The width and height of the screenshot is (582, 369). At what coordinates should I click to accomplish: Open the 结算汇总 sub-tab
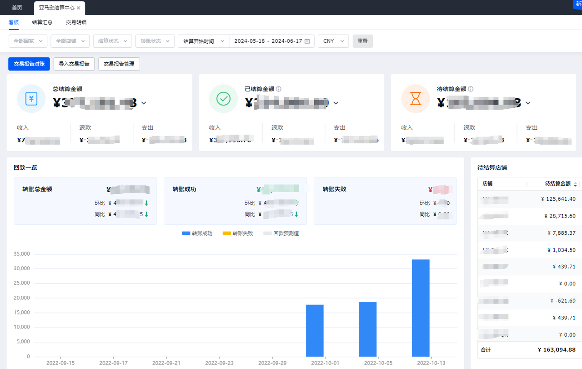coord(42,22)
